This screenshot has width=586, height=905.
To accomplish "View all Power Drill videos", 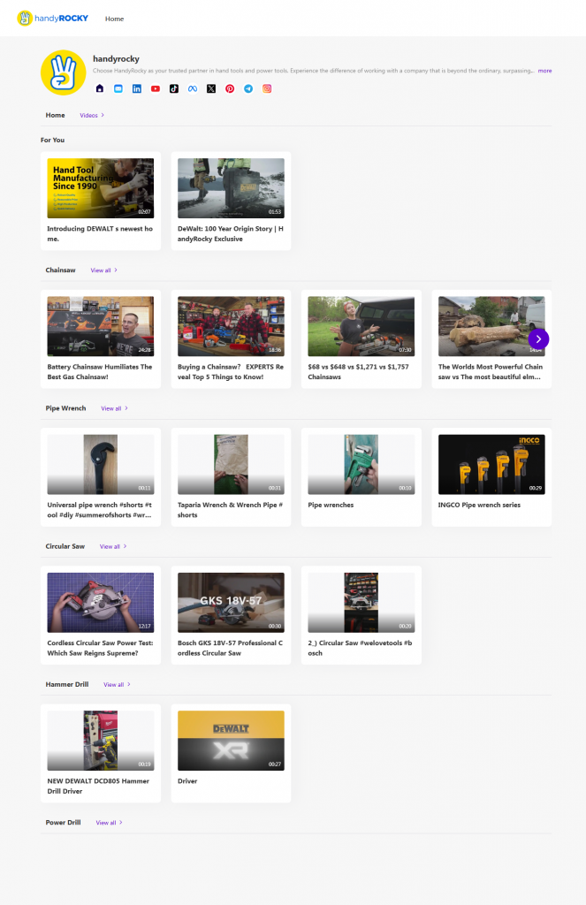I will pos(109,823).
